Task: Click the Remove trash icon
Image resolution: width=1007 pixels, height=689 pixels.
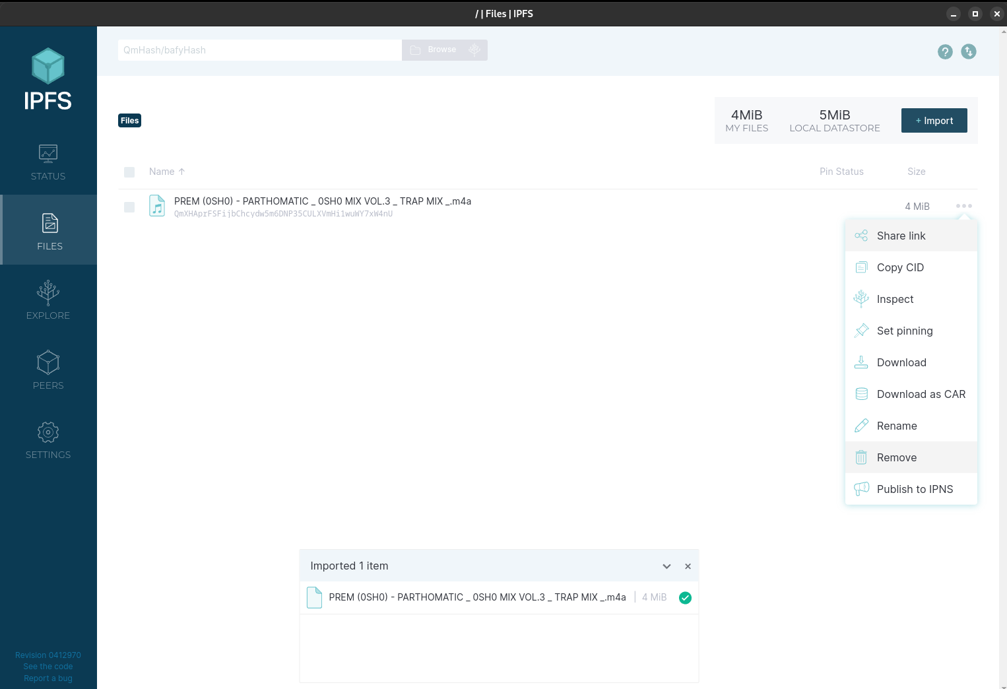Action: coord(861,457)
